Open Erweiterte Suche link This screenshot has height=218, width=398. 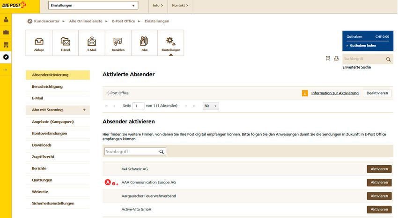(357, 68)
